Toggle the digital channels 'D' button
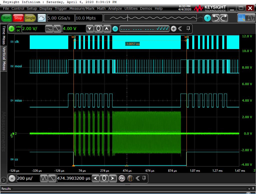 click(115, 29)
